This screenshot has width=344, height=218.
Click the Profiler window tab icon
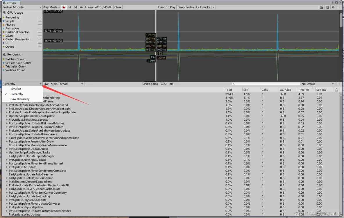click(x=4, y=3)
